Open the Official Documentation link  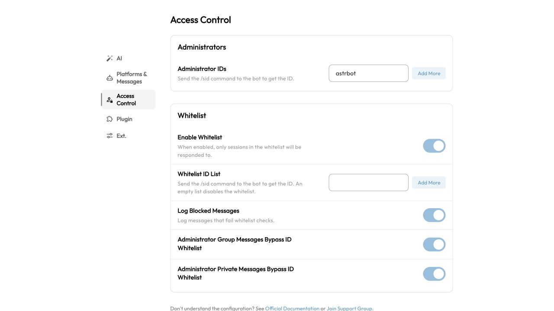pos(292,308)
